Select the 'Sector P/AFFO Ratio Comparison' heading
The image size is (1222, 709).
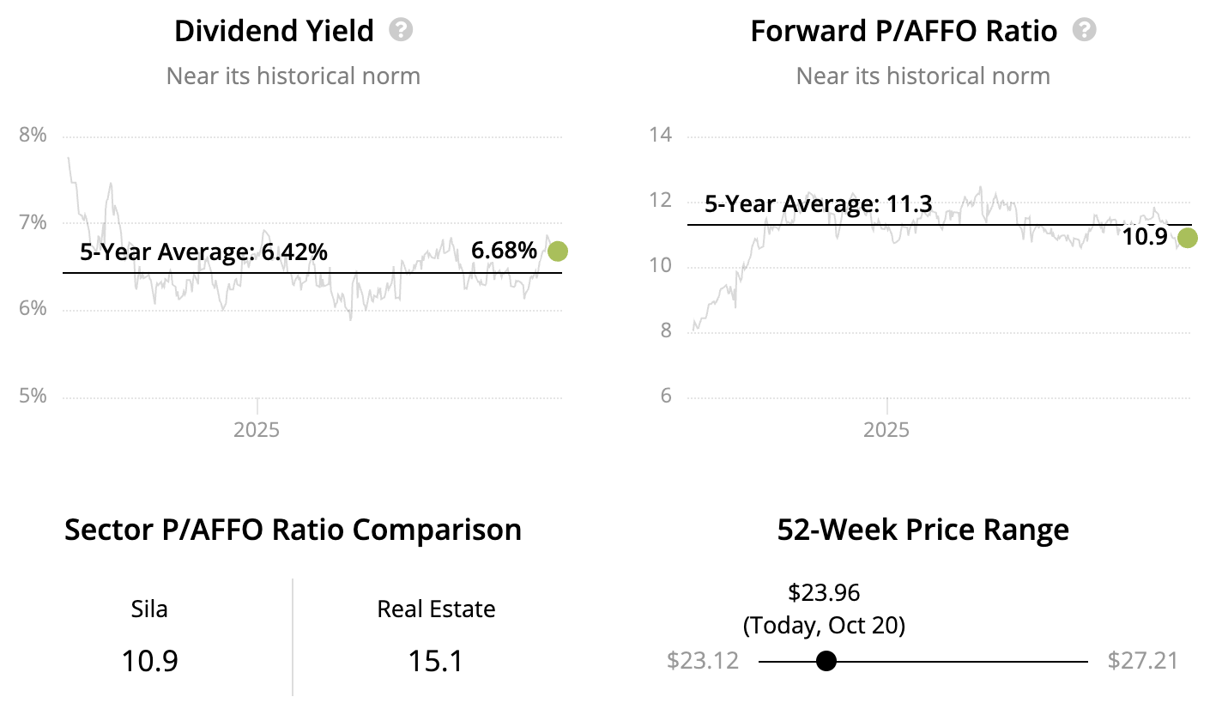(293, 530)
